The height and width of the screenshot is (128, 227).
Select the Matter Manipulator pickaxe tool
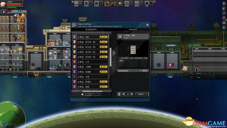pyautogui.click(x=107, y=4)
